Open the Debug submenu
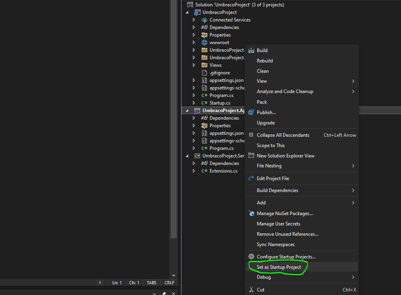401x295 pixels. [301, 277]
